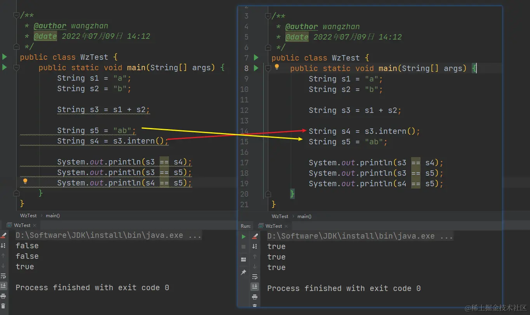The height and width of the screenshot is (315, 530).
Task: Click '@author' tag in left editor Javadoc
Action: 50,26
